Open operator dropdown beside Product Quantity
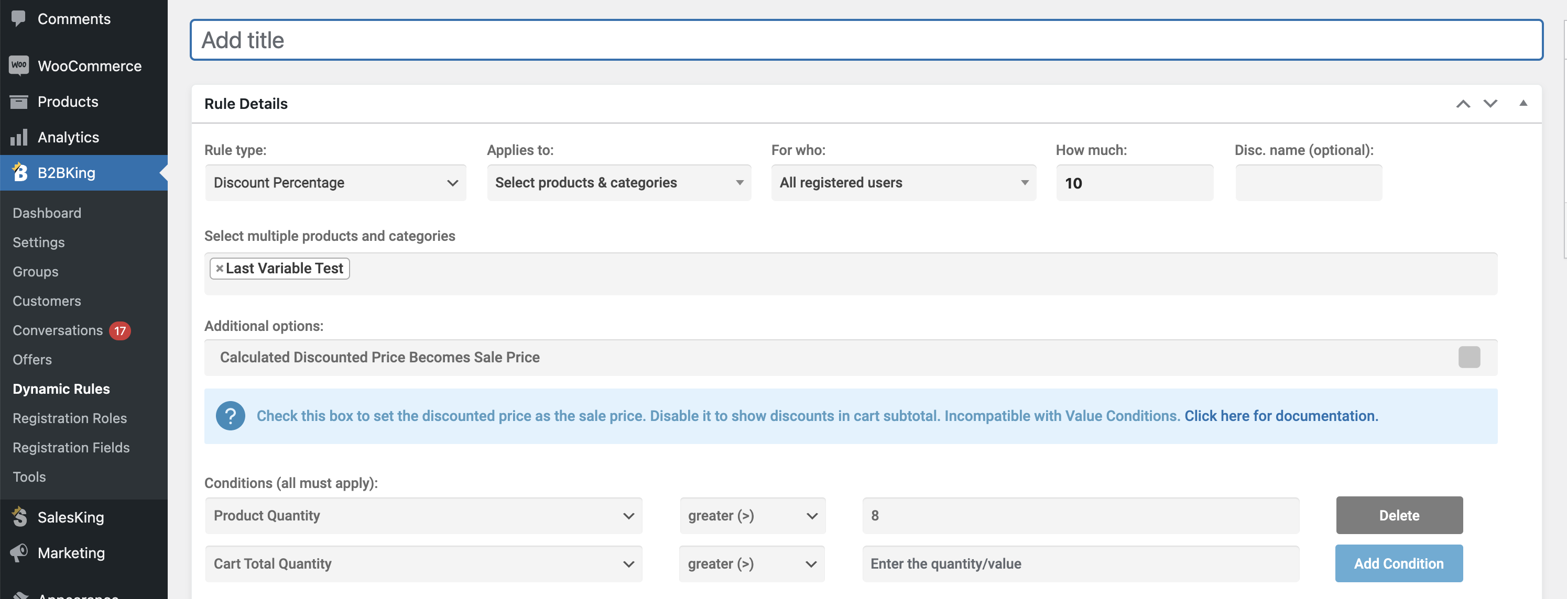The image size is (1567, 599). [753, 515]
